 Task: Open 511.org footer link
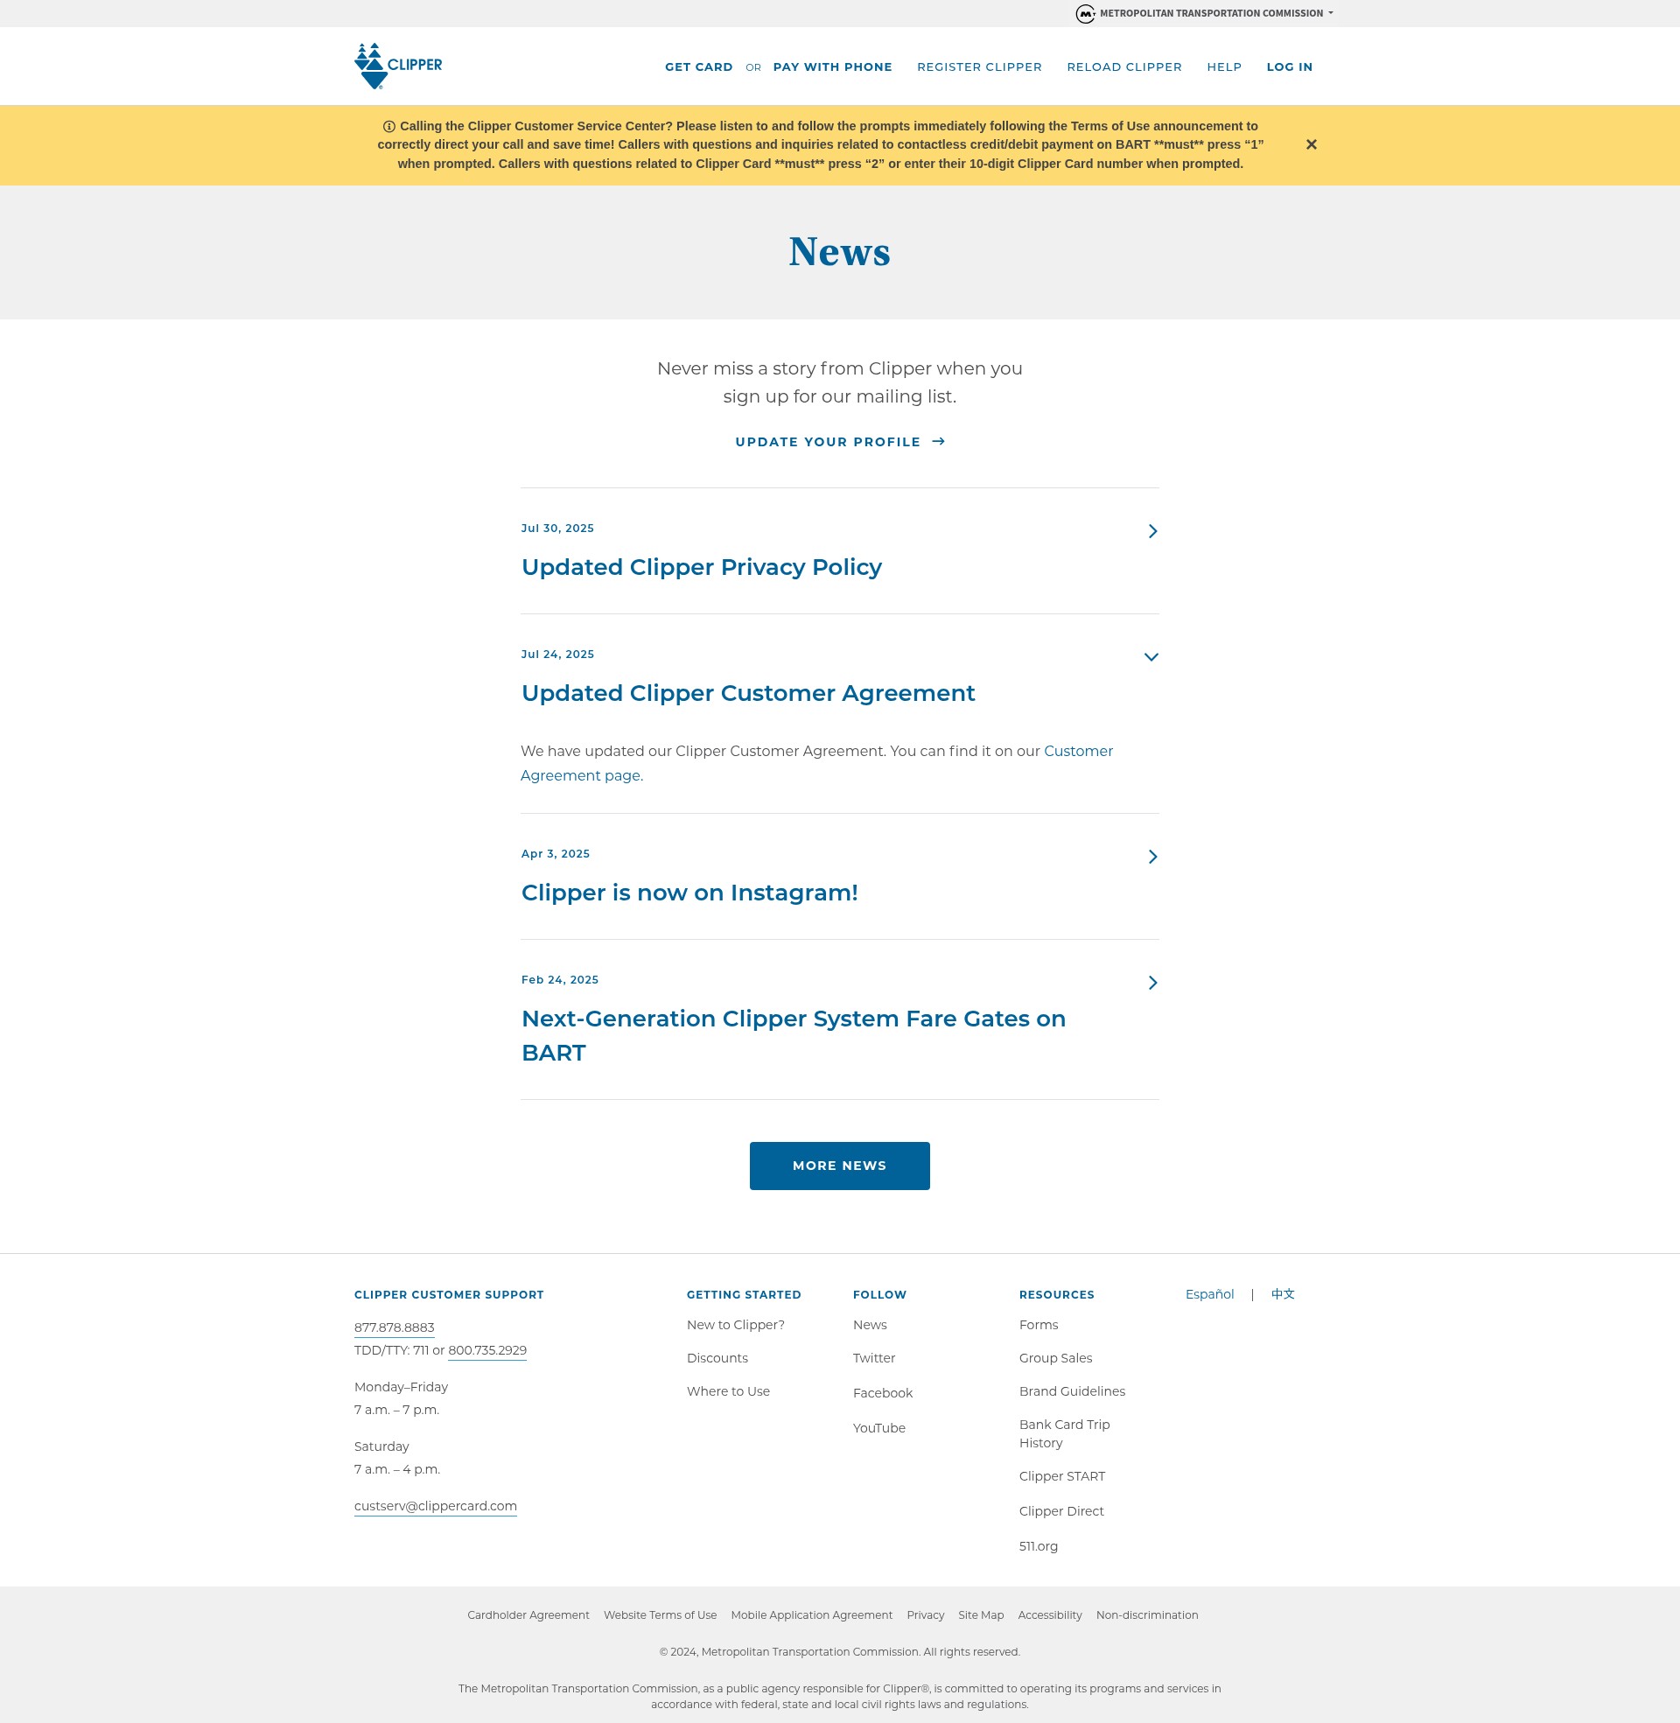[1038, 1546]
